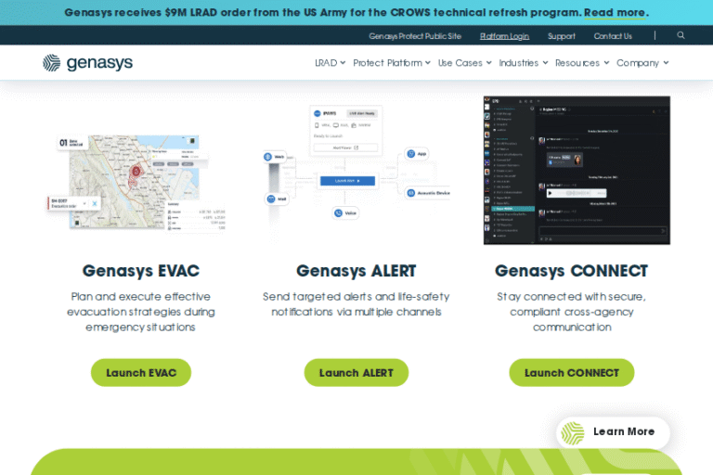Click the Genasys CONNECT chat screenshot
Image resolution: width=713 pixels, height=475 pixels.
(576, 171)
